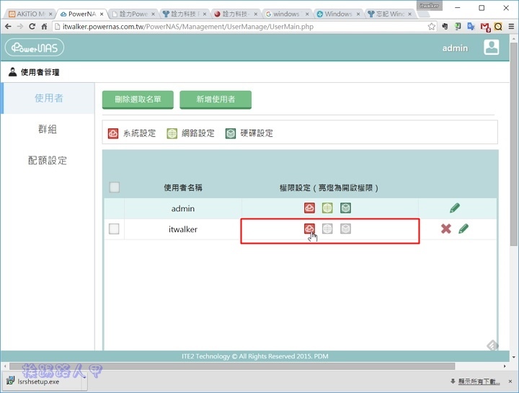Click admin's system setting permission icon
The image size is (519, 393).
pos(309,208)
